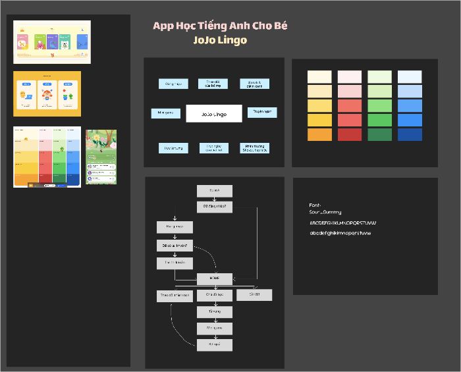This screenshot has height=372, width=461.
Task: Click the yellow 'JoJo Lingo' subtitle text
Action: pos(220,40)
